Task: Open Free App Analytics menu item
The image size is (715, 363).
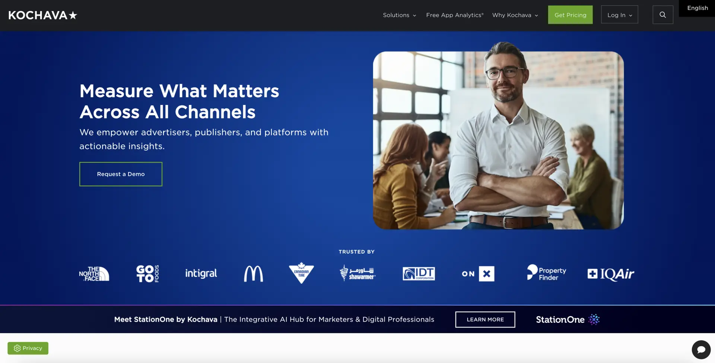Action: point(454,15)
